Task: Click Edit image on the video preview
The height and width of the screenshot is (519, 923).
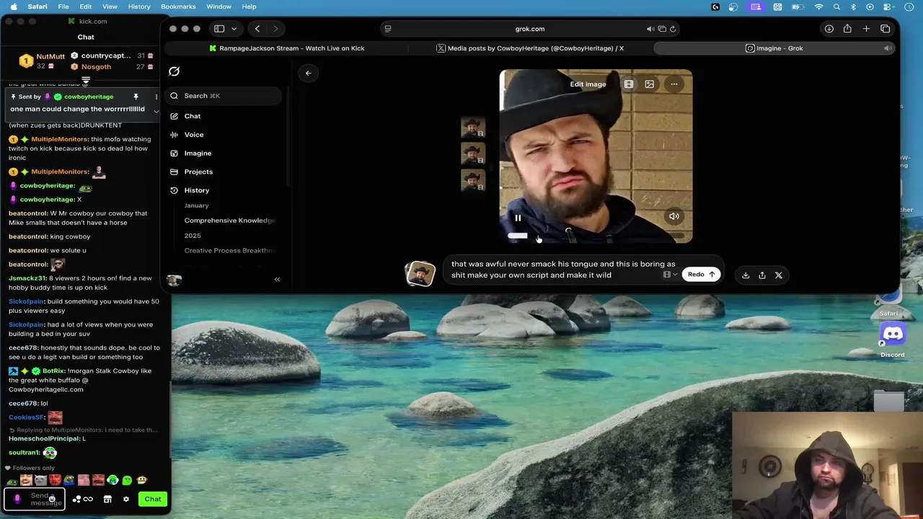Action: (x=588, y=84)
